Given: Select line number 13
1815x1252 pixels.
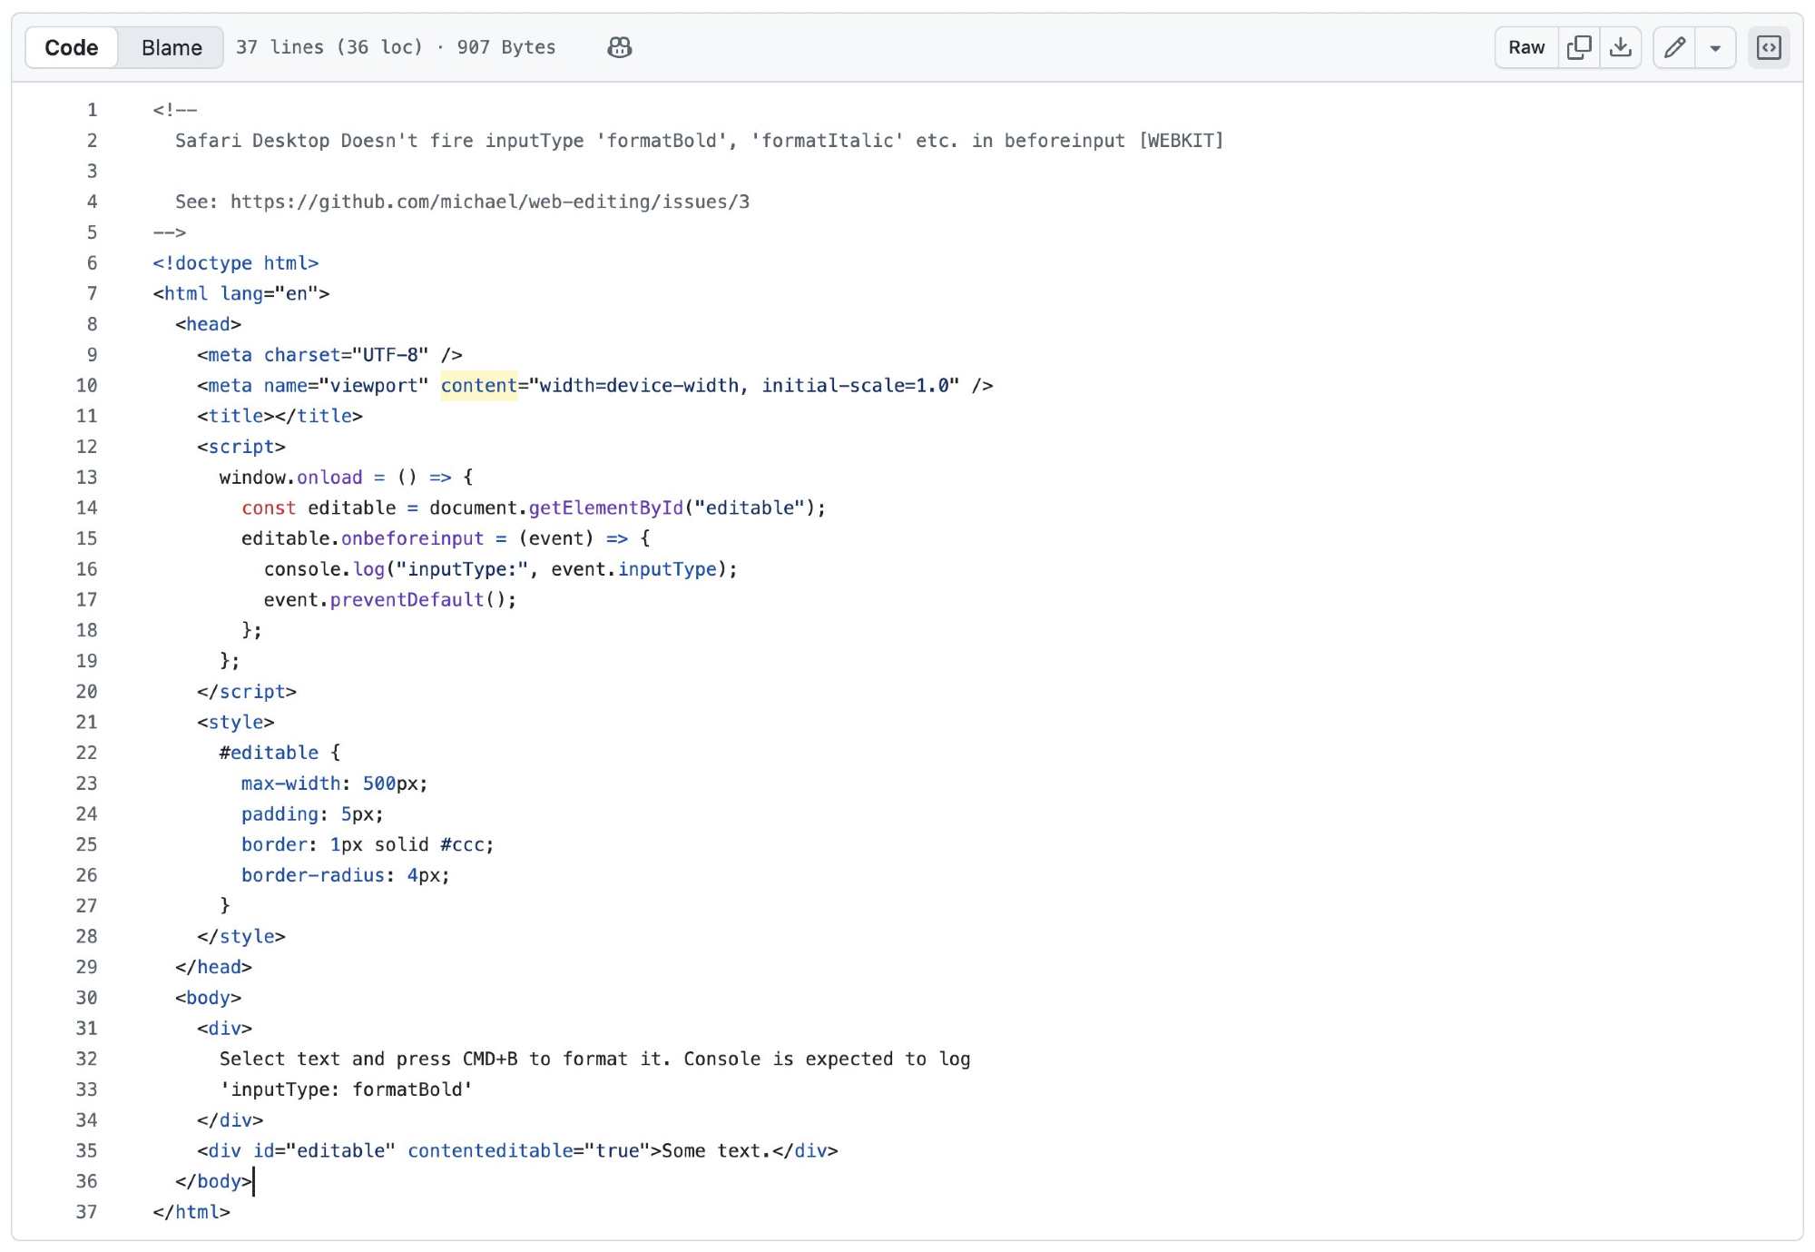Looking at the screenshot, I should (86, 478).
